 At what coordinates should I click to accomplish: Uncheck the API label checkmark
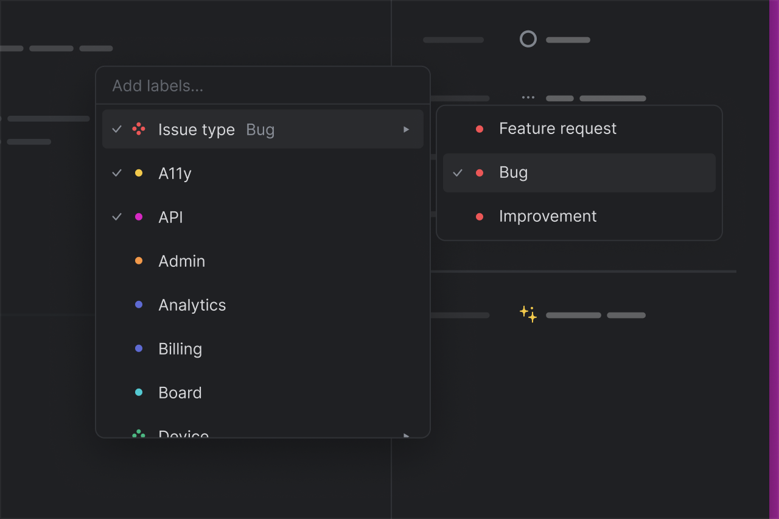117,217
